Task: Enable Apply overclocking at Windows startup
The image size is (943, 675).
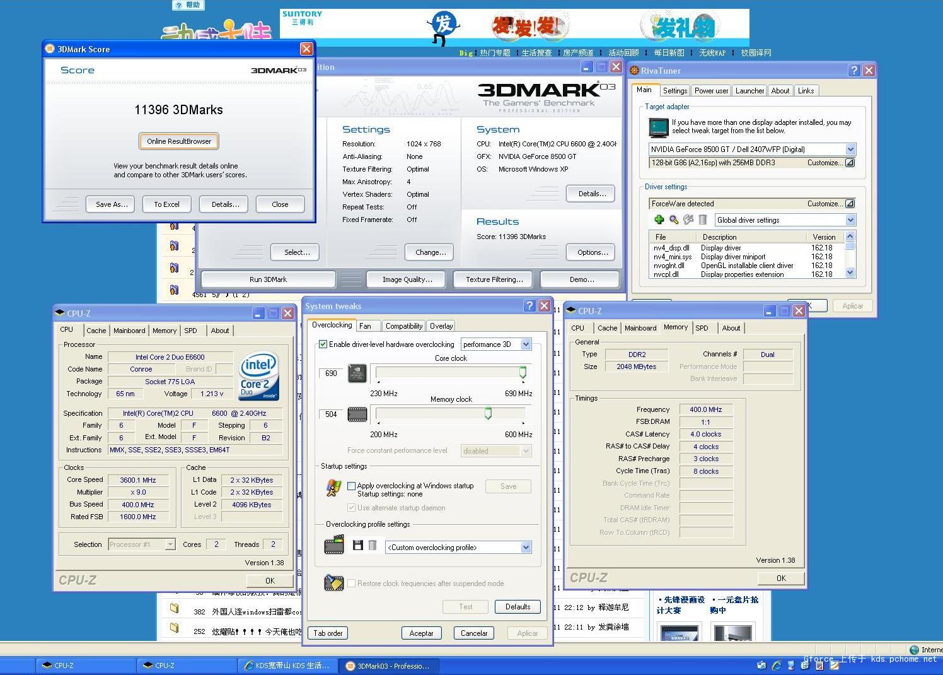Action: (x=352, y=486)
